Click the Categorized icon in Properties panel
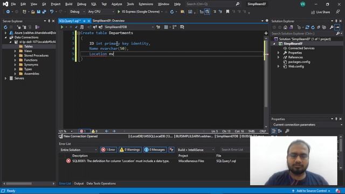345x194 pixels. coord(274,131)
